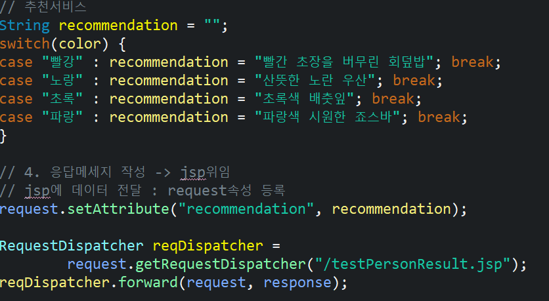549x301 pixels.
Task: Click recommendation variable on the "빨강" line
Action: click(x=169, y=62)
